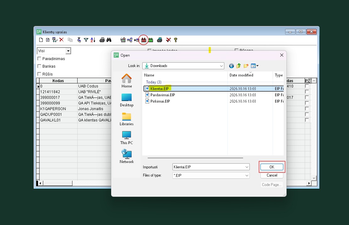Enable the Pavadinimas checkbox
The image size is (349, 225).
(39, 59)
